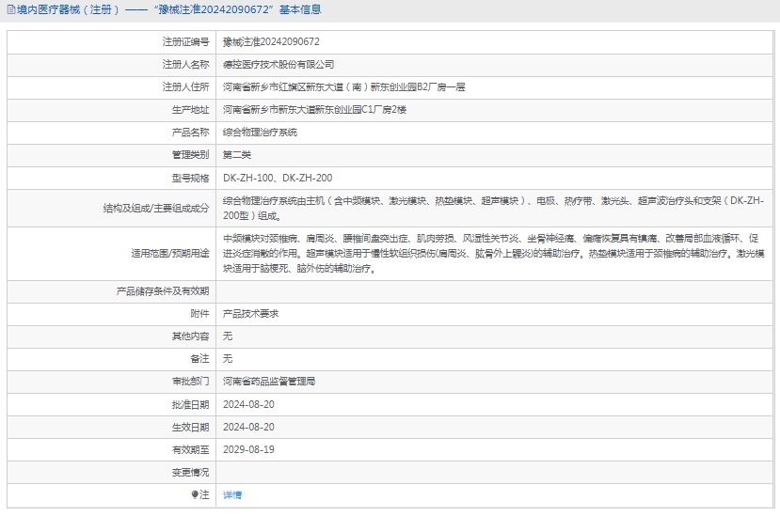Click the production address 新东创业园C1厂房2楼
This screenshot has width=780, height=516.
[314, 110]
